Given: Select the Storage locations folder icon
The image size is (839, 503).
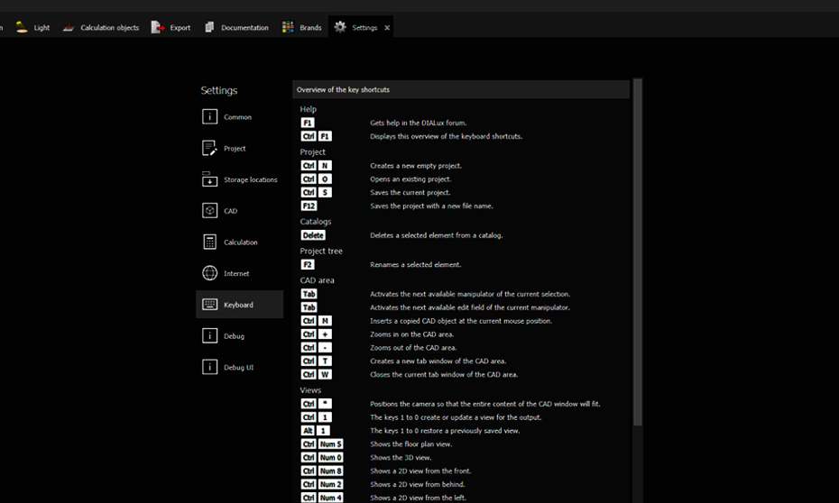Looking at the screenshot, I should tap(209, 179).
